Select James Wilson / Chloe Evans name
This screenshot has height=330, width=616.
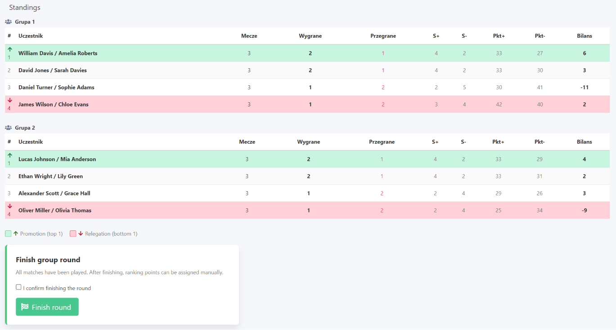click(54, 104)
